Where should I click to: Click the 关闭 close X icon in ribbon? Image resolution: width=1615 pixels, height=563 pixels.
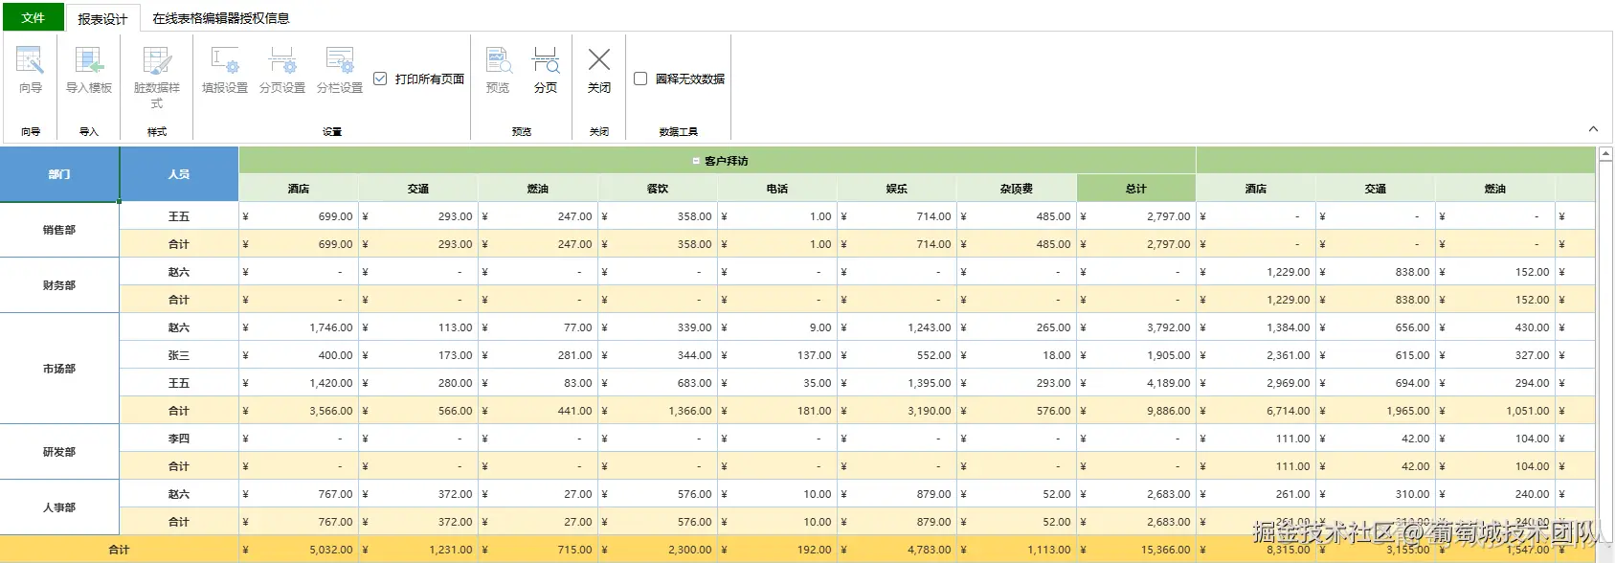click(599, 63)
